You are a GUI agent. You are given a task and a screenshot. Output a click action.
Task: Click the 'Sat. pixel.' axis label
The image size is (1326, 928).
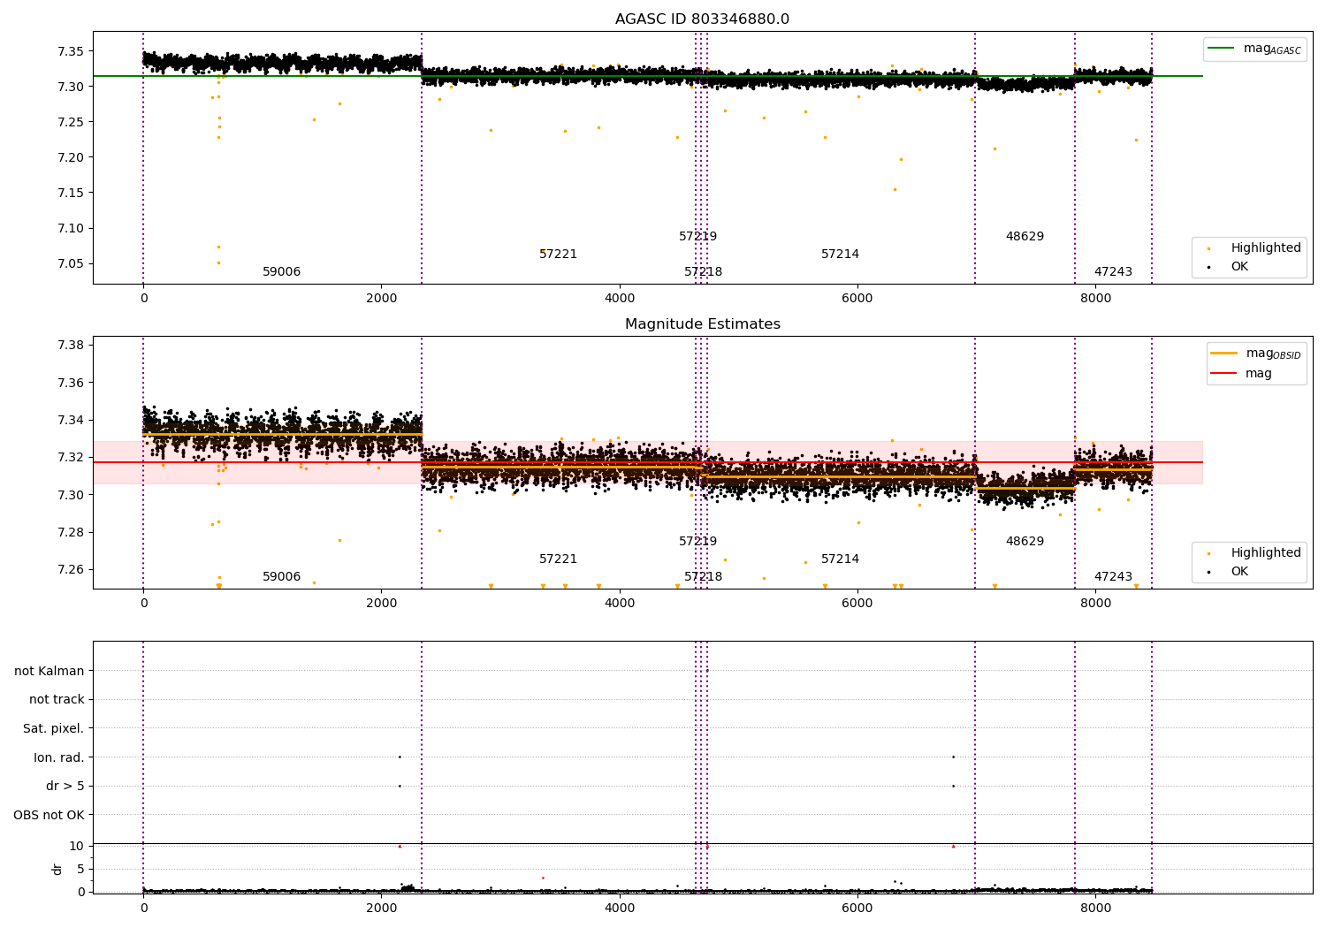(54, 728)
